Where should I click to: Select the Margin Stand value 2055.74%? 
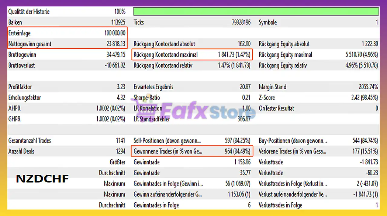pyautogui.click(x=367, y=87)
